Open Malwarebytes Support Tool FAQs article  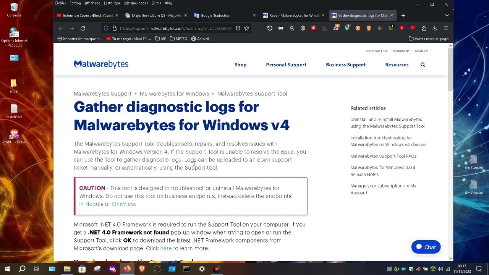383,156
